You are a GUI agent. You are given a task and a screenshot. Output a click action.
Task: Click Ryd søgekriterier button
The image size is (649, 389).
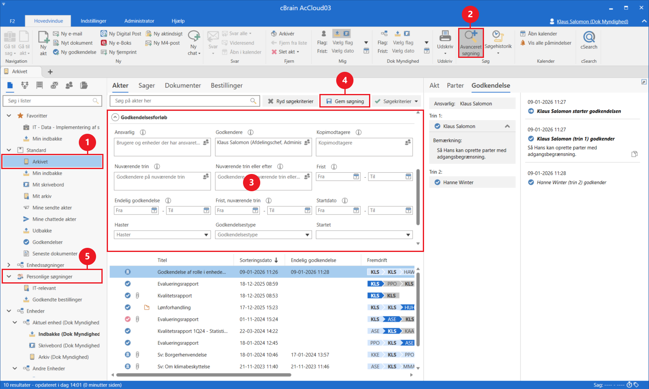[290, 101]
